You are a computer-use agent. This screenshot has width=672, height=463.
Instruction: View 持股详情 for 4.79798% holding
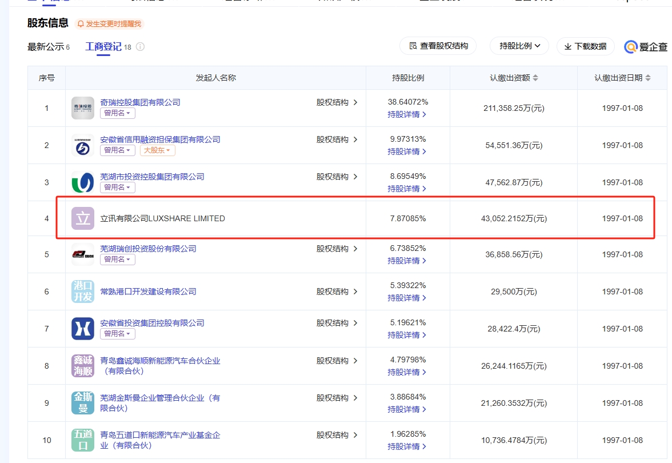point(407,372)
